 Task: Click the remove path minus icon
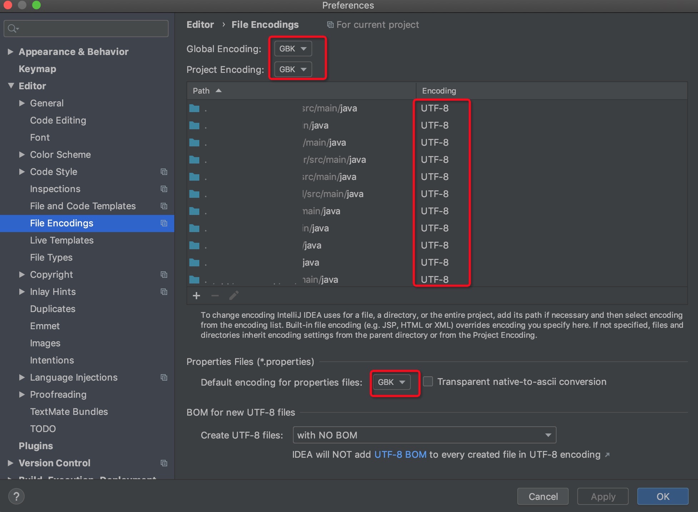coord(215,296)
